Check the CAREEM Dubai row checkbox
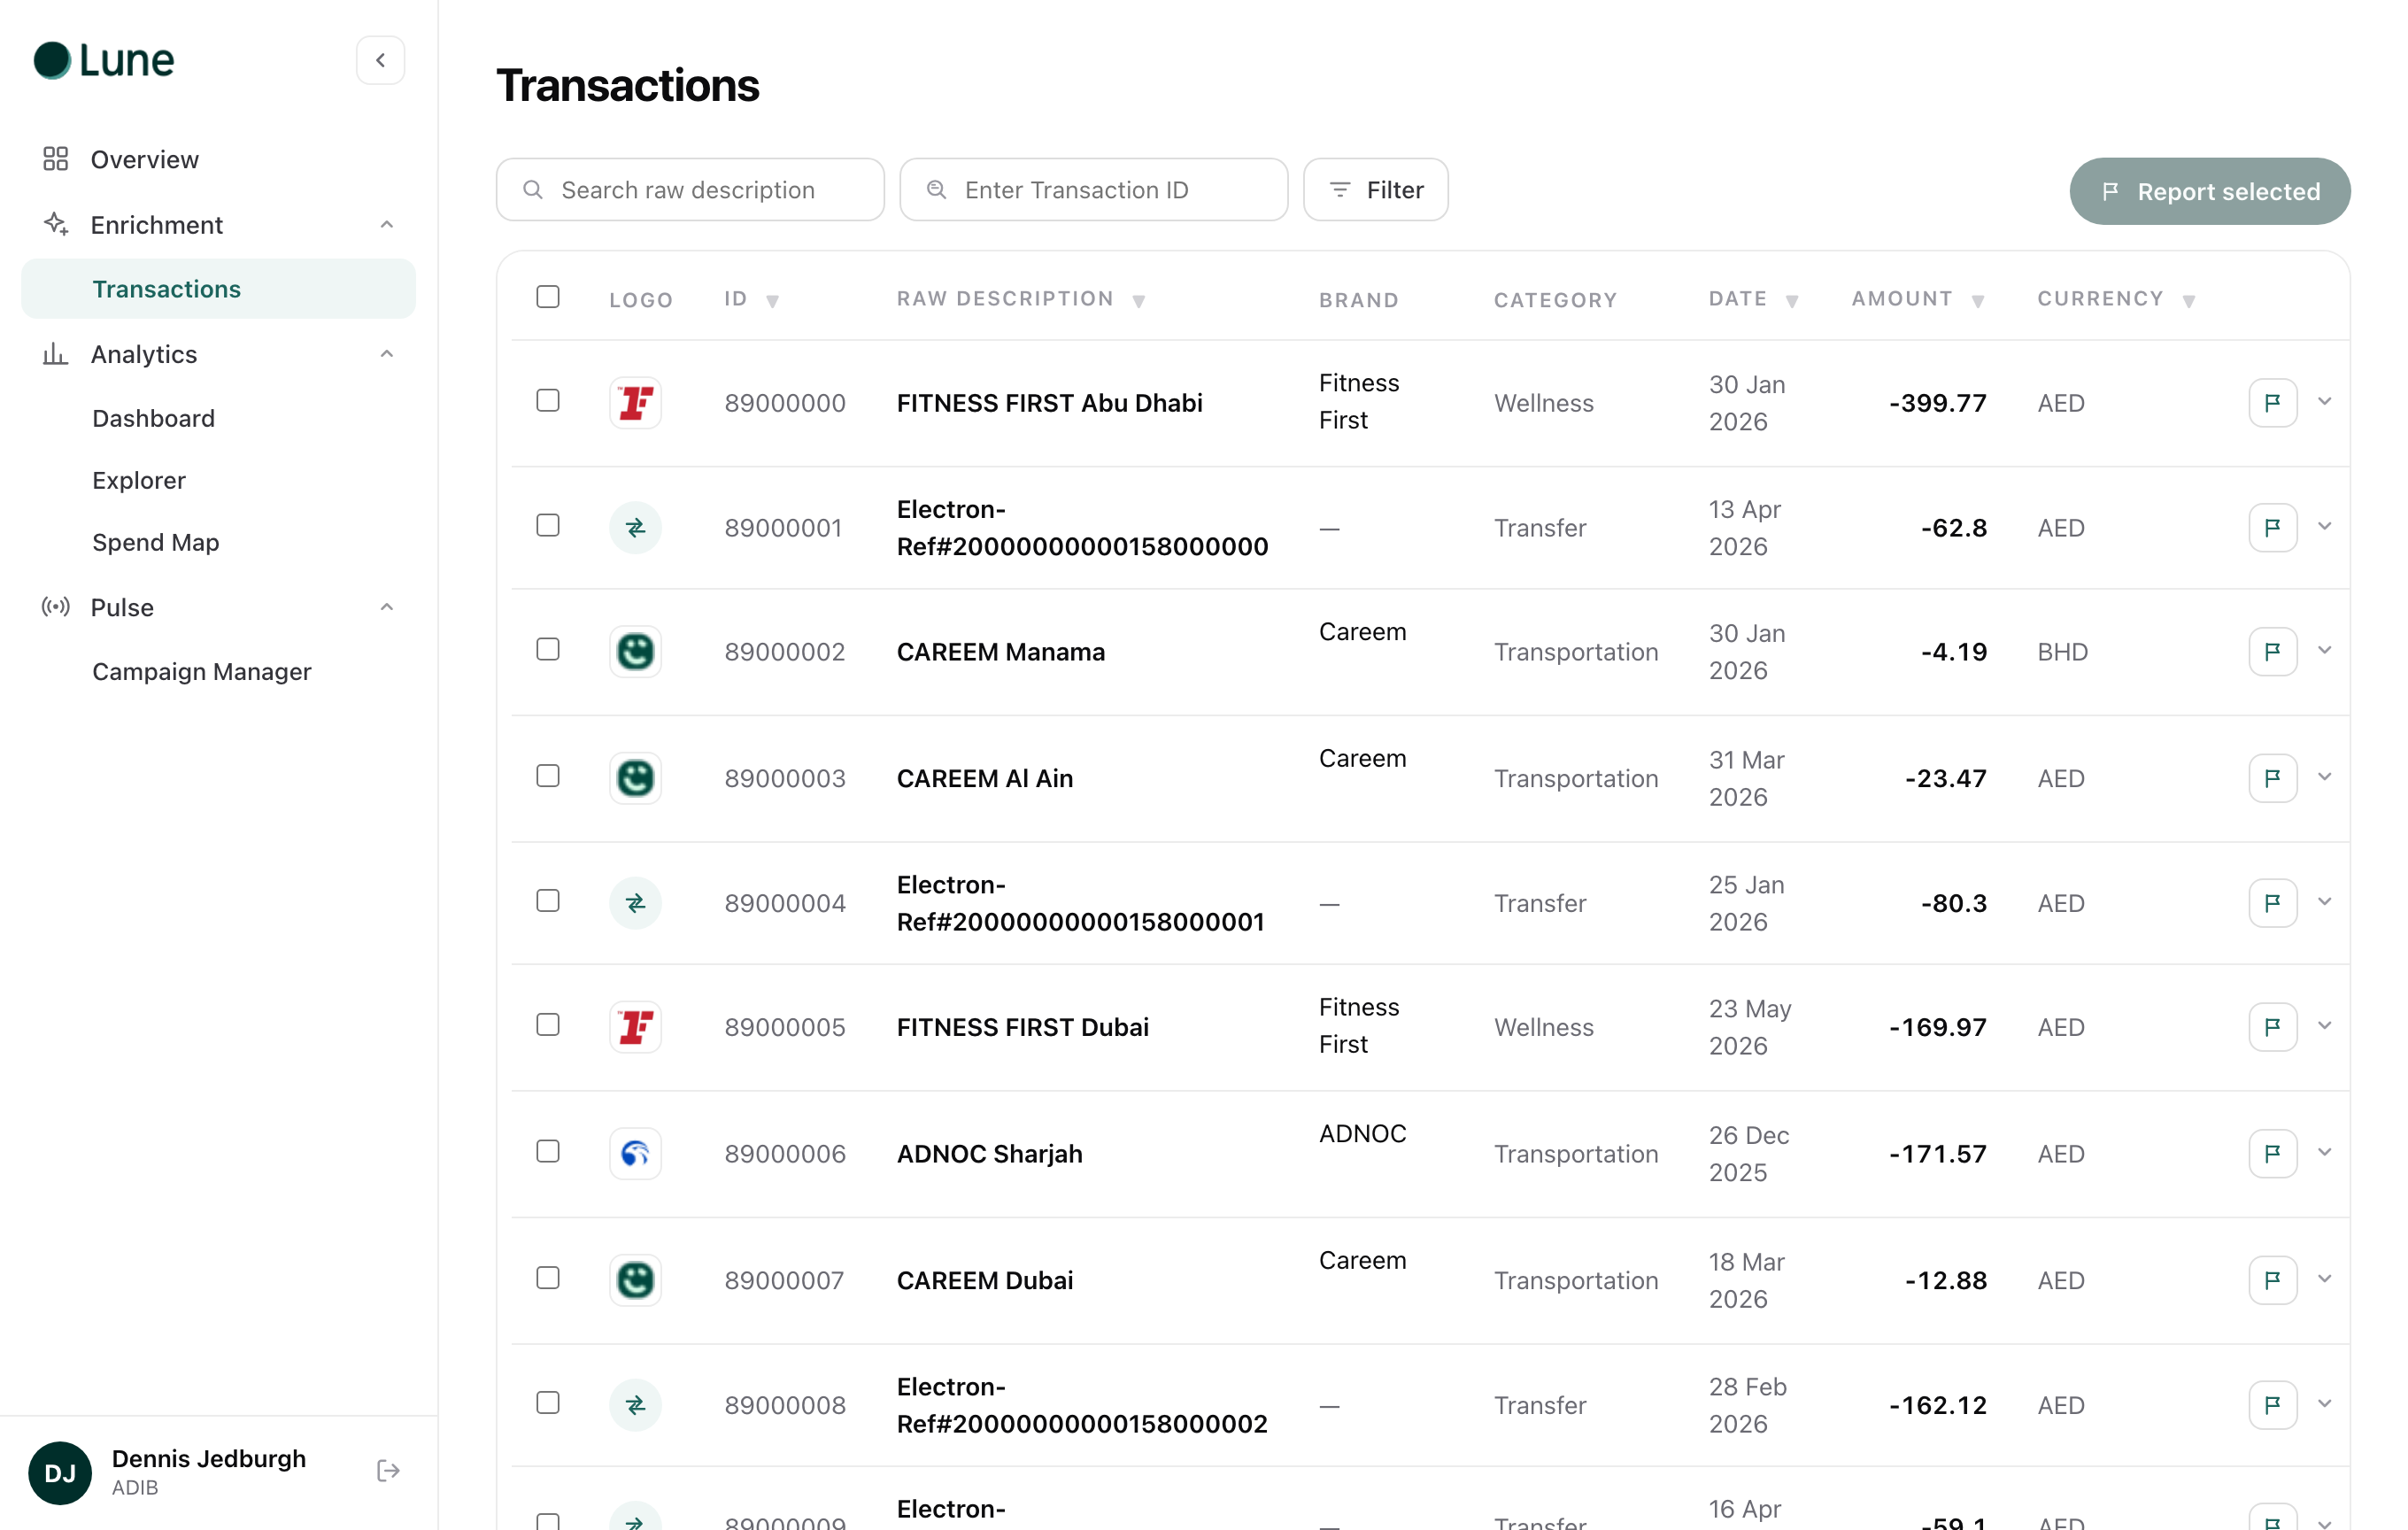Viewport: 2408px width, 1530px height. [x=547, y=1277]
